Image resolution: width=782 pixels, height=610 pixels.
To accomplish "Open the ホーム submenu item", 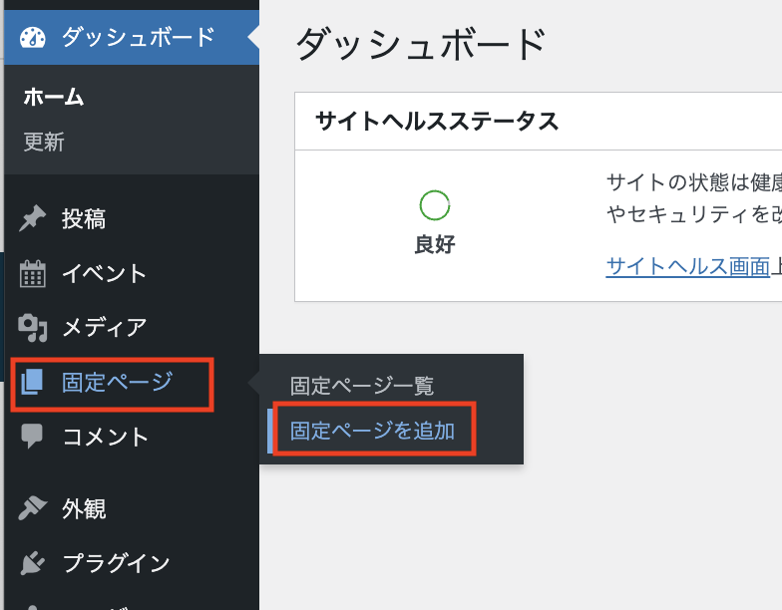I will tap(54, 98).
